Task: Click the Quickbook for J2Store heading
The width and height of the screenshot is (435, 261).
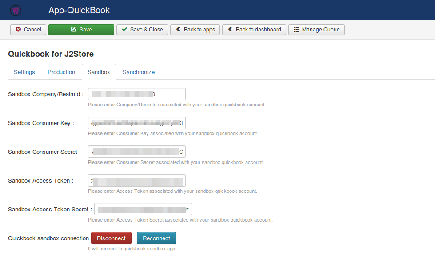Action: 51,54
